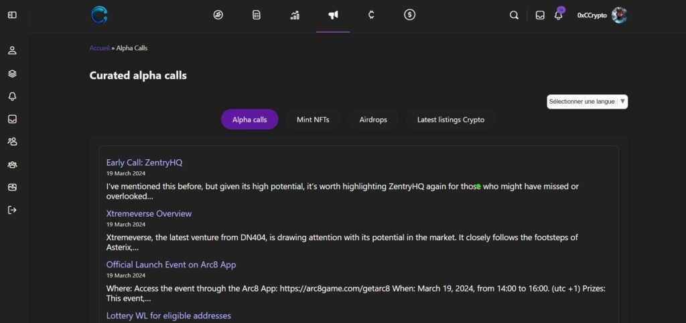Click the layers stack sidebar icon
The image size is (686, 323).
(x=12, y=74)
